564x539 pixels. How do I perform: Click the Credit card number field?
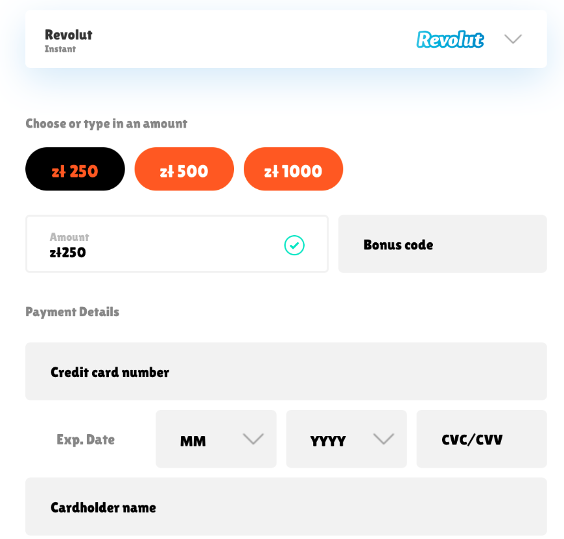click(287, 371)
